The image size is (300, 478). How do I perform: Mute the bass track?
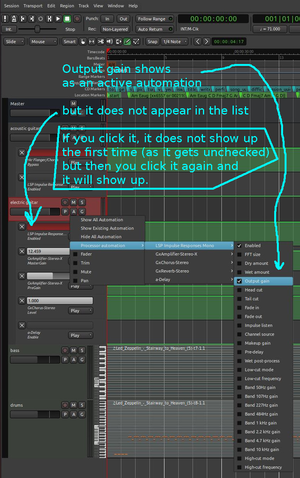point(74,350)
